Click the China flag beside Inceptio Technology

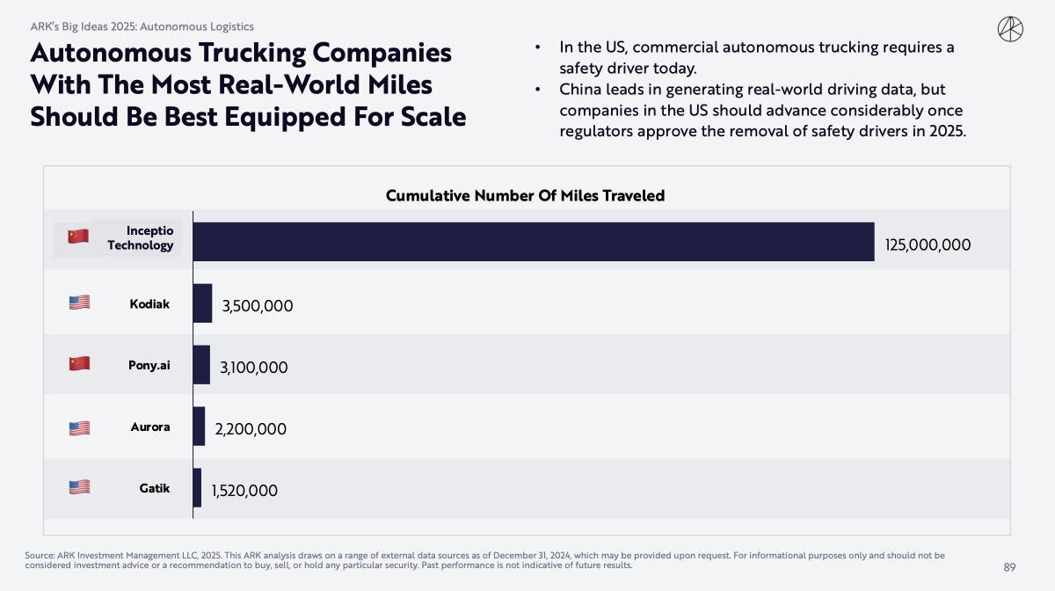(78, 236)
